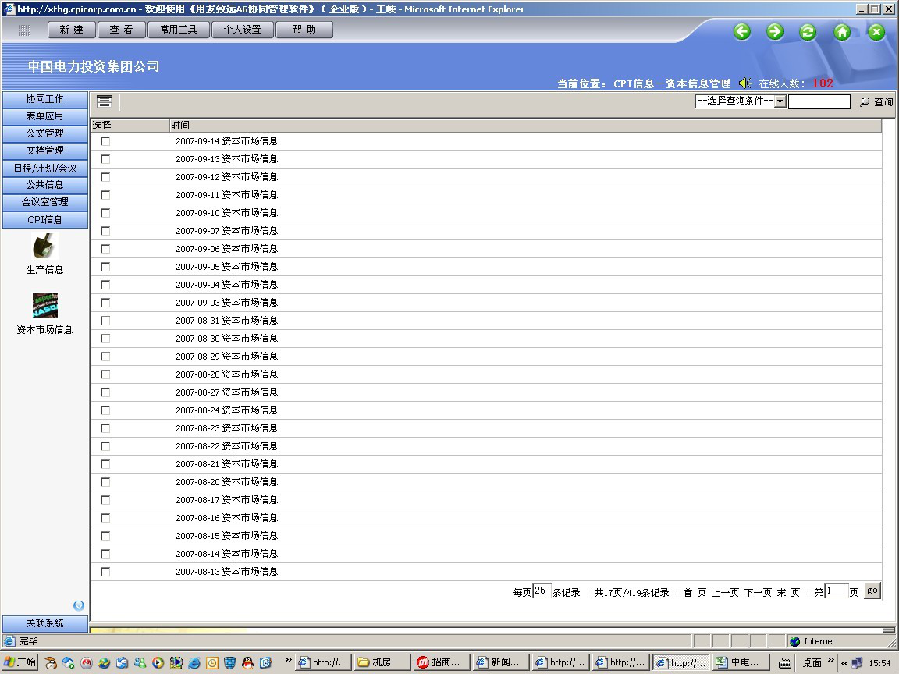
Task: Open the 生产信息 shovel icon
Action: [44, 247]
